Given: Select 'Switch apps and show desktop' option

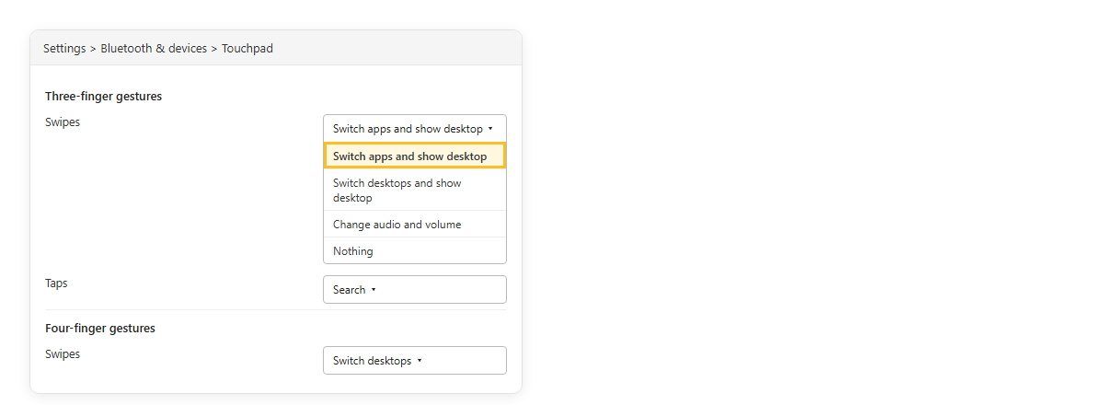Looking at the screenshot, I should pyautogui.click(x=415, y=156).
